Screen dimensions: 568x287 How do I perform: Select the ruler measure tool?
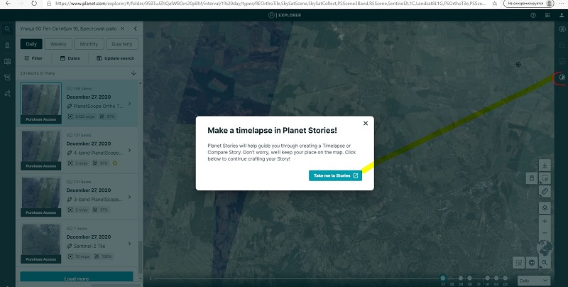click(545, 191)
